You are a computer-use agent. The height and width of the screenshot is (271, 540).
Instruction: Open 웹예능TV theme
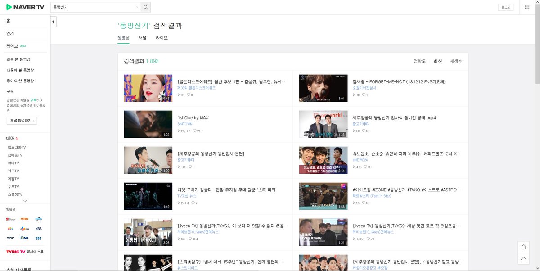(x=15, y=155)
